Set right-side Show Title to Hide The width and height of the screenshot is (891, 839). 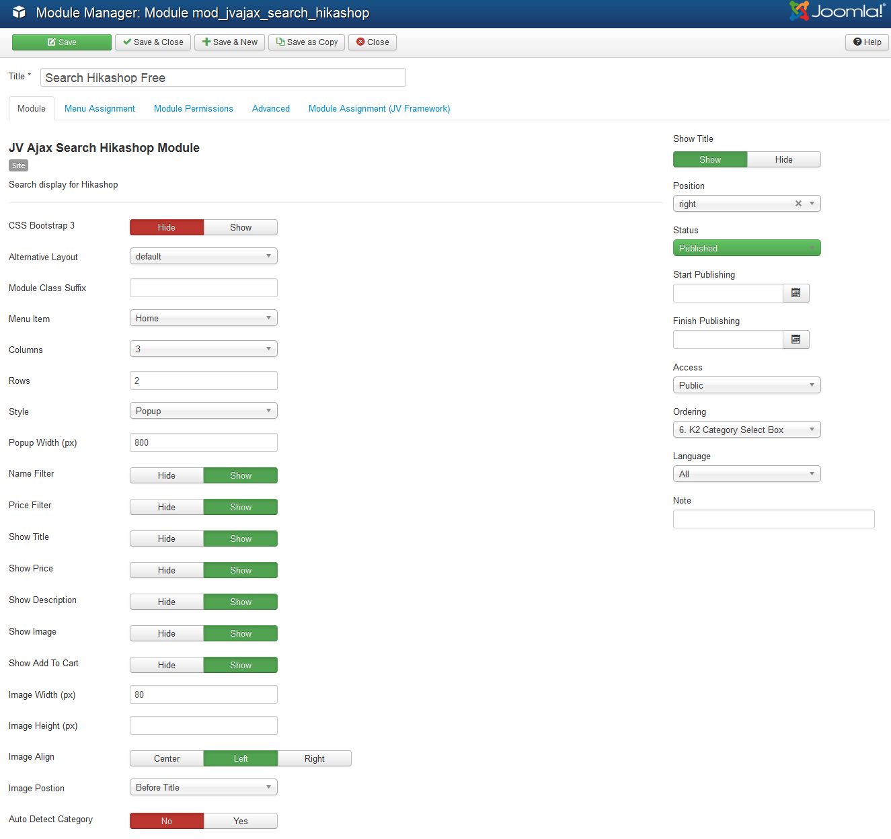[784, 159]
